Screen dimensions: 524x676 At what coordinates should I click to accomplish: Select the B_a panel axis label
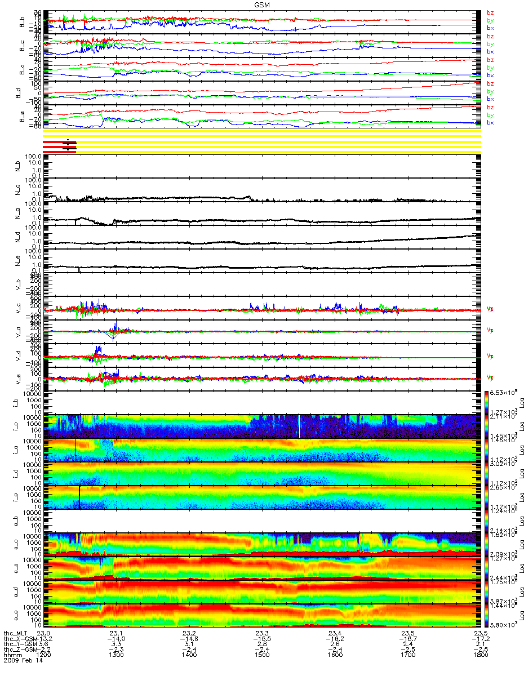point(21,70)
